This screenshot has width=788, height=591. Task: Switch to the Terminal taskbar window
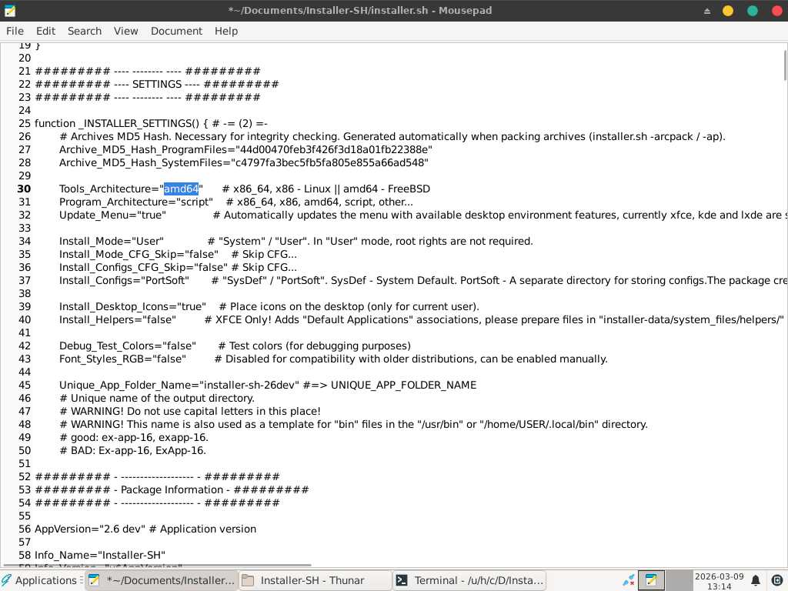pos(469,580)
